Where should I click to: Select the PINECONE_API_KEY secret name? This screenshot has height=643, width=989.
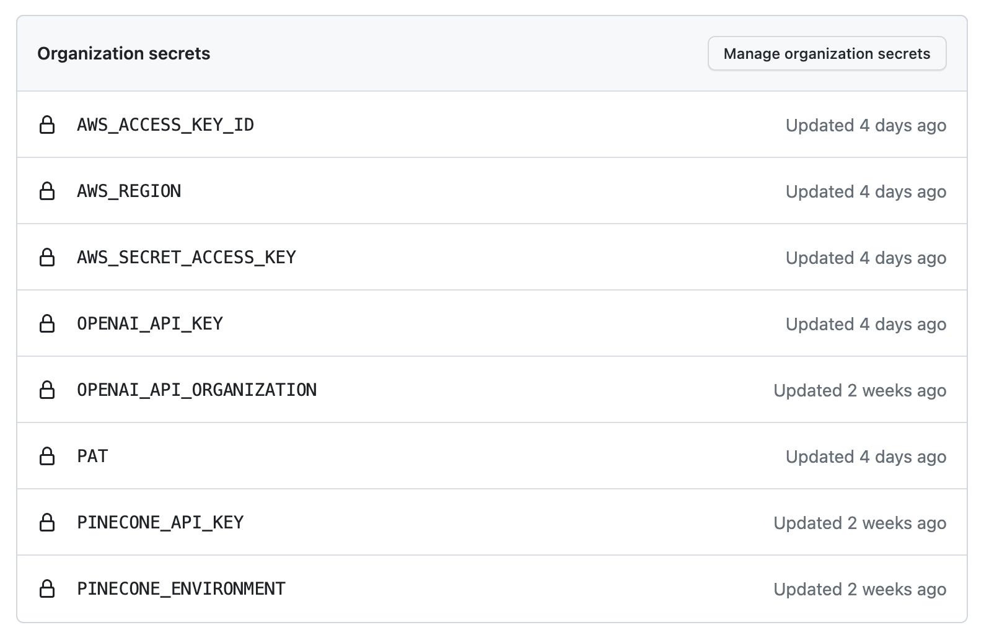[x=160, y=523]
